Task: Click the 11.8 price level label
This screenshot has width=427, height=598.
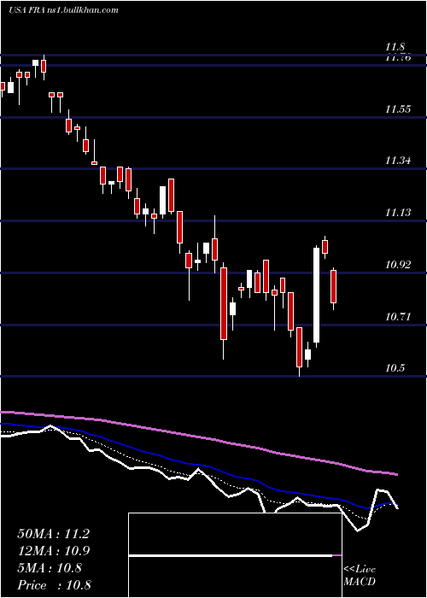Action: (395, 48)
